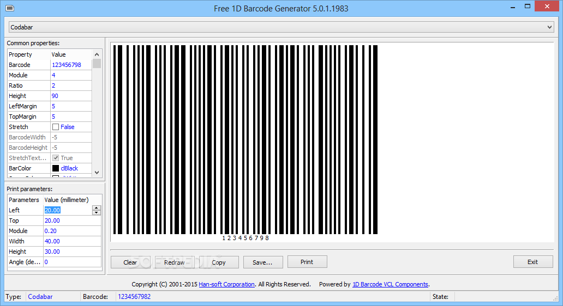
Task: Click the properties list scrollbar thumb
Action: 97,64
